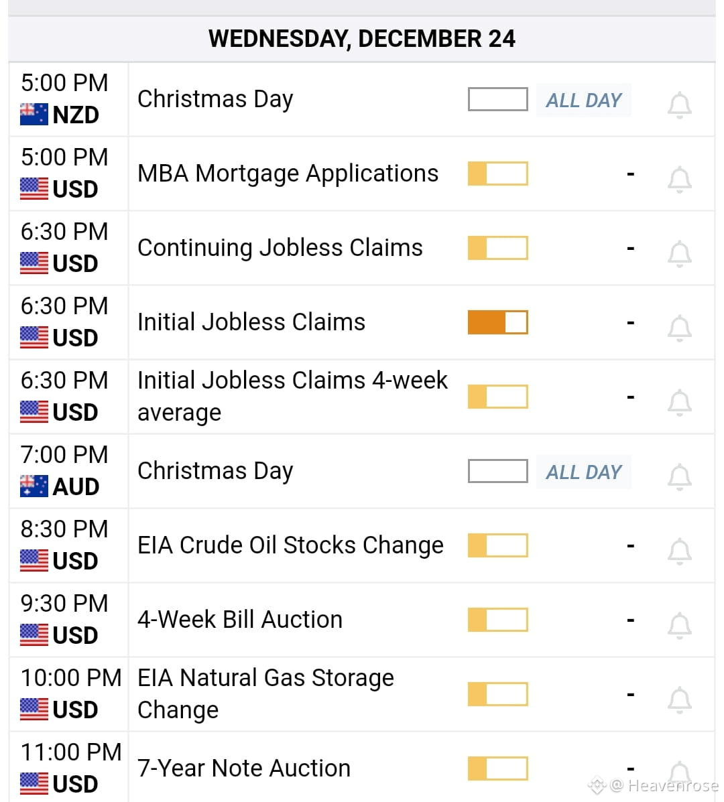Click the New Zealand flag icon
724x802 pixels.
click(x=34, y=115)
